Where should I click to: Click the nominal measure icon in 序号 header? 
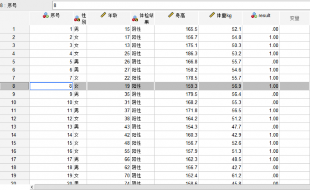pos(46,15)
